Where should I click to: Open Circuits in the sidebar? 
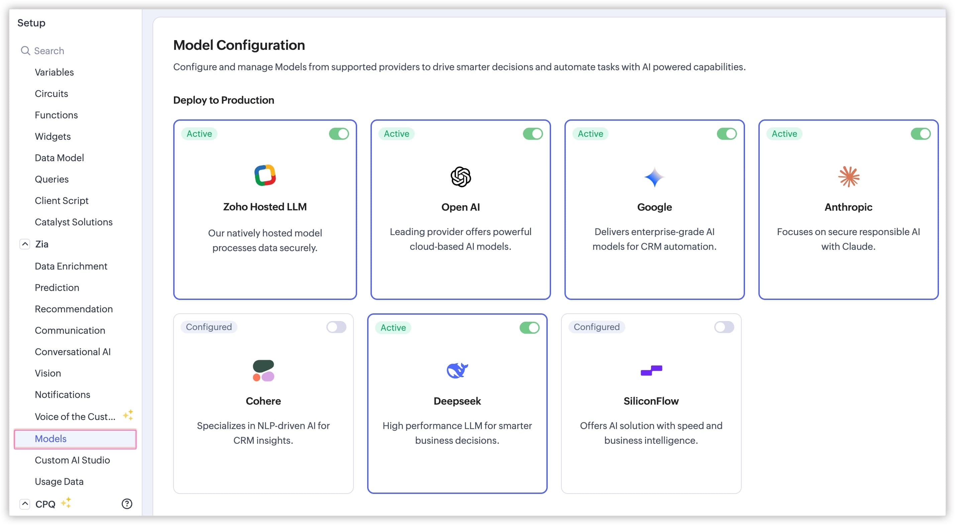[51, 93]
